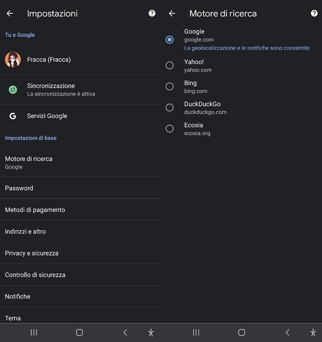Open Password settings
Image resolution: width=322 pixels, height=342 pixels.
coord(80,188)
